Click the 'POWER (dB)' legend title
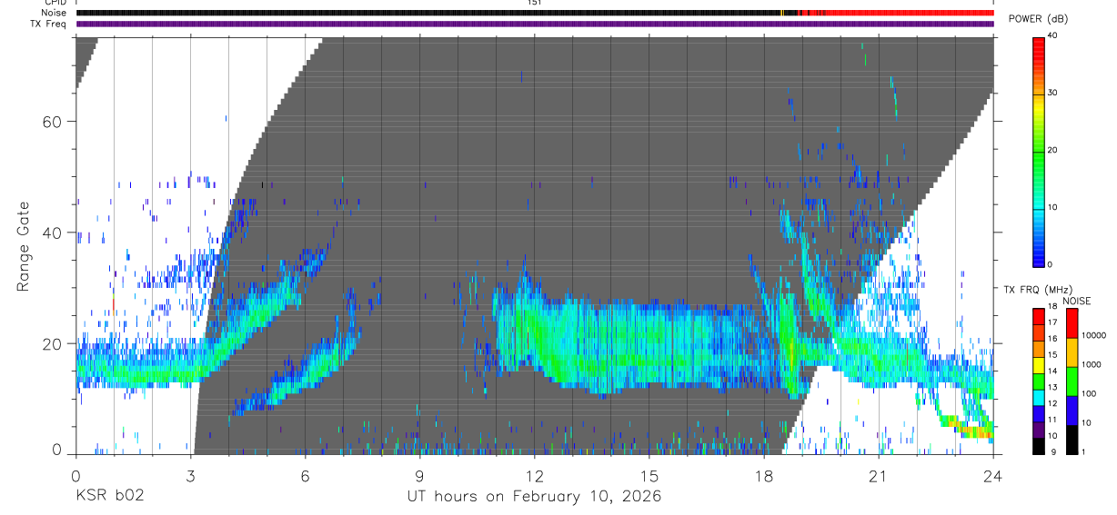1117x515 pixels. [x=1039, y=19]
